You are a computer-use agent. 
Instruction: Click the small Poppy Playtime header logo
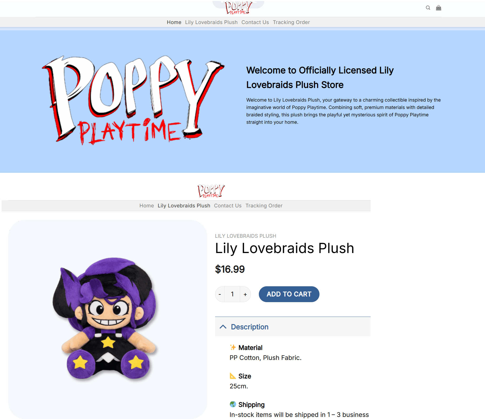point(238,8)
